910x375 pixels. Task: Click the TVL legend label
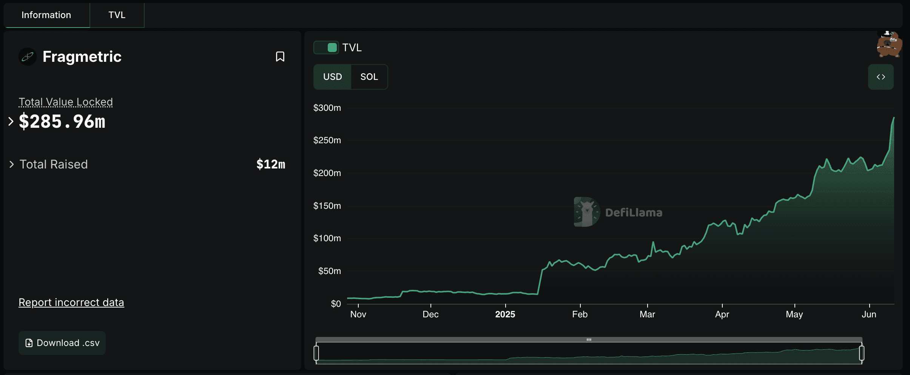click(352, 47)
